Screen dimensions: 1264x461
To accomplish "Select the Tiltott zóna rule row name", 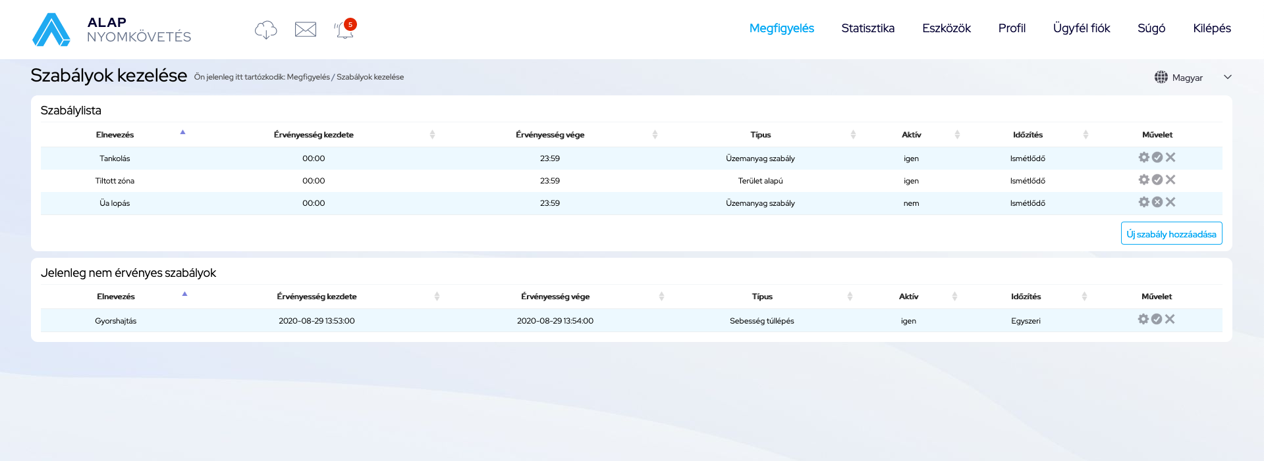I will tap(115, 181).
